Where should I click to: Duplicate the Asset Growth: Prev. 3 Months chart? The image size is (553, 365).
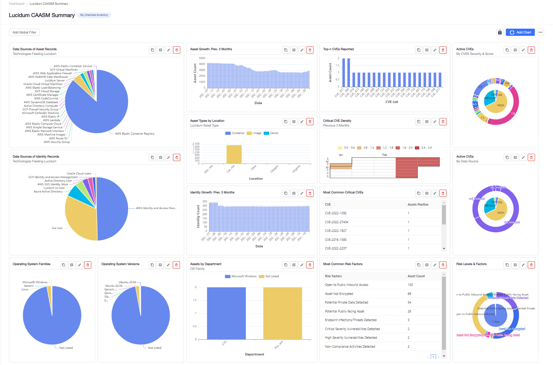286,50
